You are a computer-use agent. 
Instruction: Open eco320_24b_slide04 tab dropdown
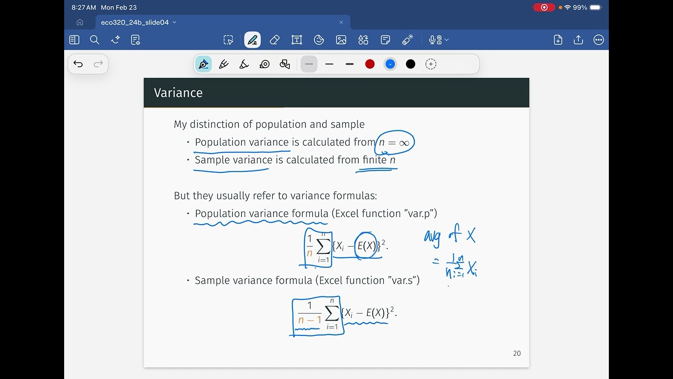[175, 22]
